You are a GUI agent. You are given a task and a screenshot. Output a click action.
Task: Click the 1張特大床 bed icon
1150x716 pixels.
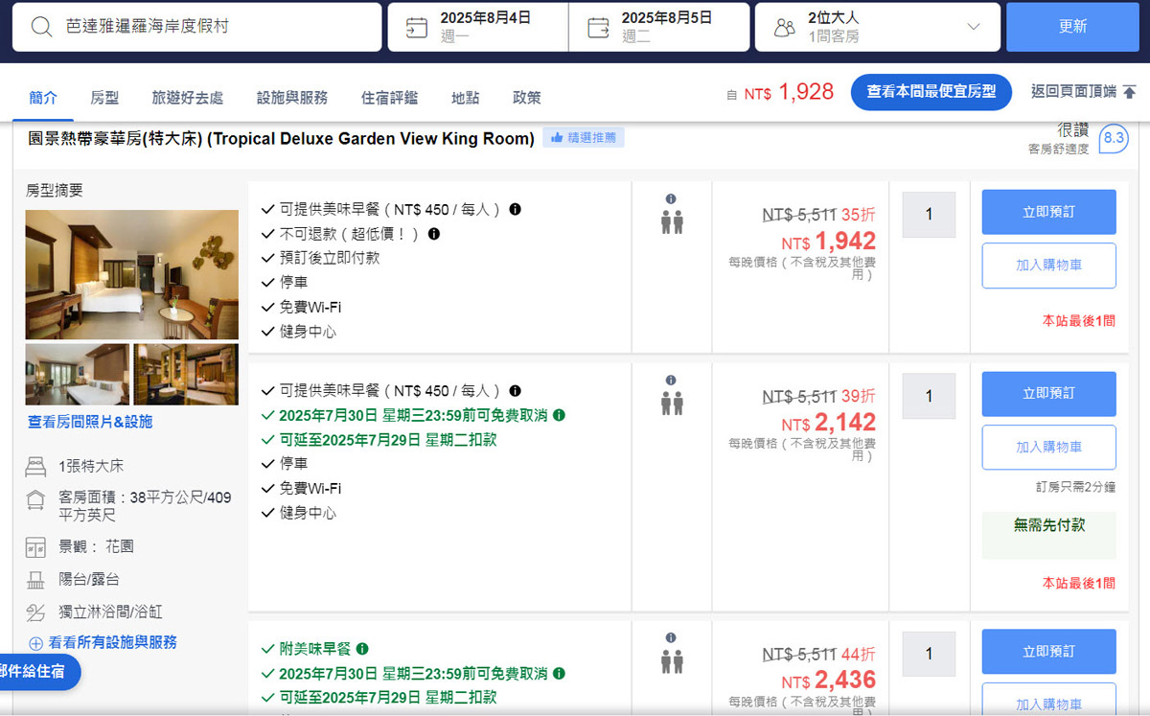(36, 467)
